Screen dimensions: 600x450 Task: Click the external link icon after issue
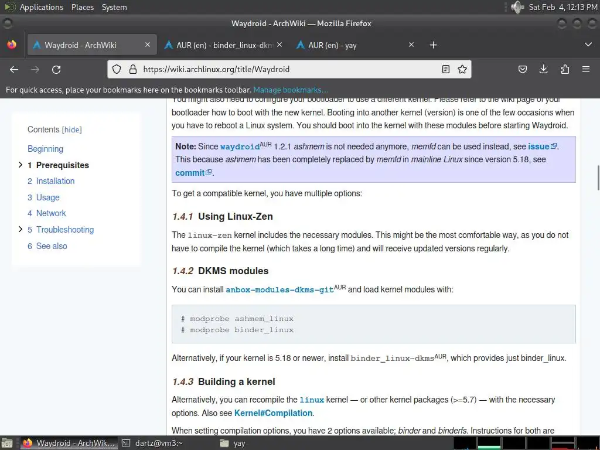[x=554, y=146]
